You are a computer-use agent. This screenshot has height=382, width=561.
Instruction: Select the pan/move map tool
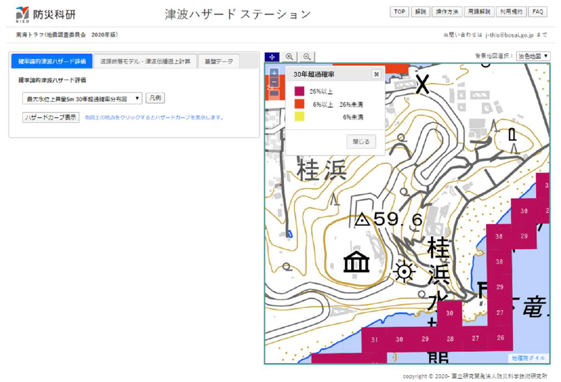click(x=272, y=57)
